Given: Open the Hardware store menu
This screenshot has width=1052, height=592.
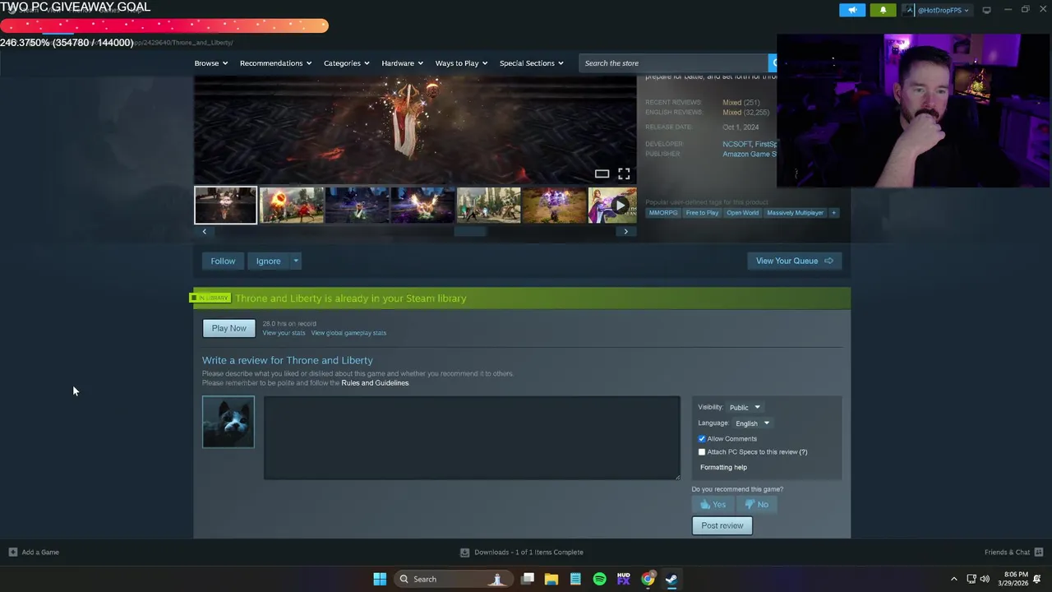Looking at the screenshot, I should (x=402, y=63).
